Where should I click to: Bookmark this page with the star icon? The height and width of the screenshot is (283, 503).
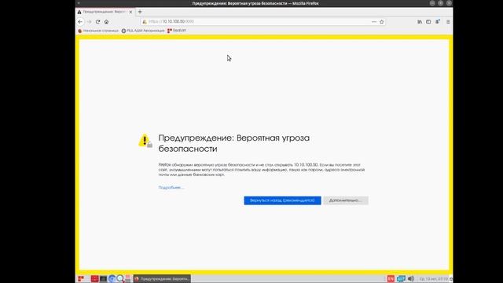pyautogui.click(x=381, y=22)
